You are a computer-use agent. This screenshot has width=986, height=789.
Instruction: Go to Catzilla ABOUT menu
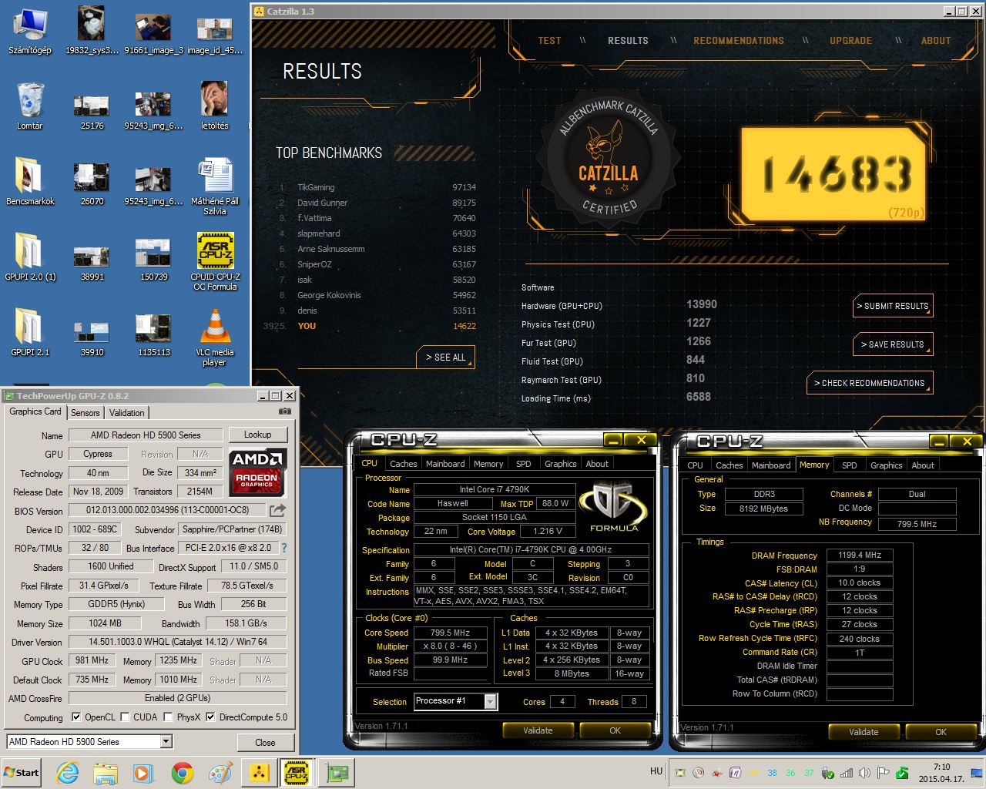tap(936, 41)
